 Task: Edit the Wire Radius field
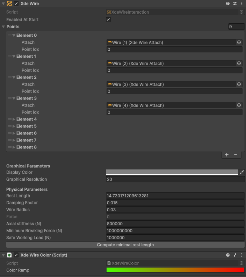175,210
